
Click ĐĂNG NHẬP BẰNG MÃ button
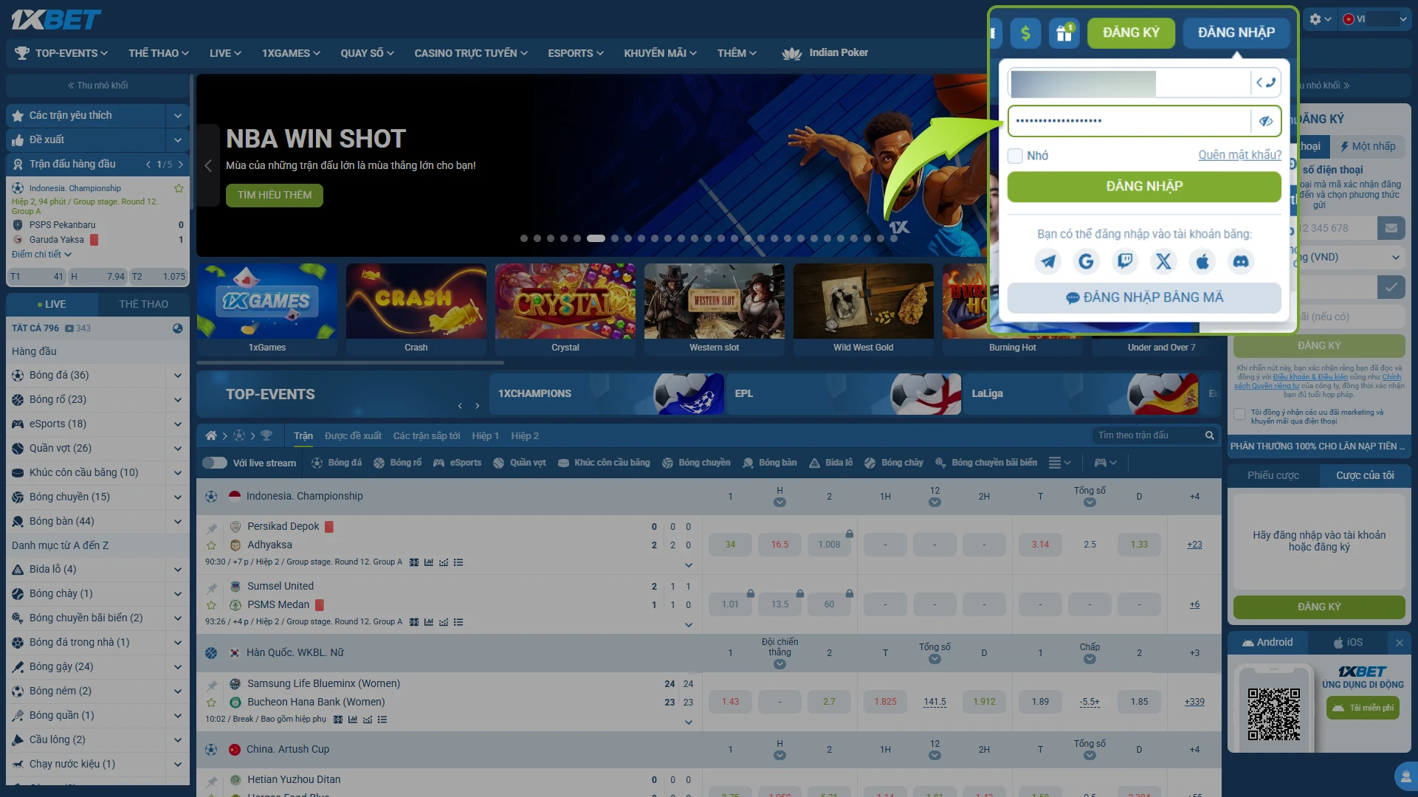point(1144,298)
